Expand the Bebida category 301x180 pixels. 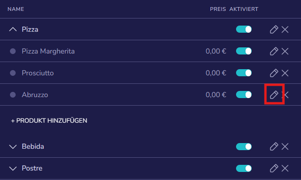(x=13, y=147)
